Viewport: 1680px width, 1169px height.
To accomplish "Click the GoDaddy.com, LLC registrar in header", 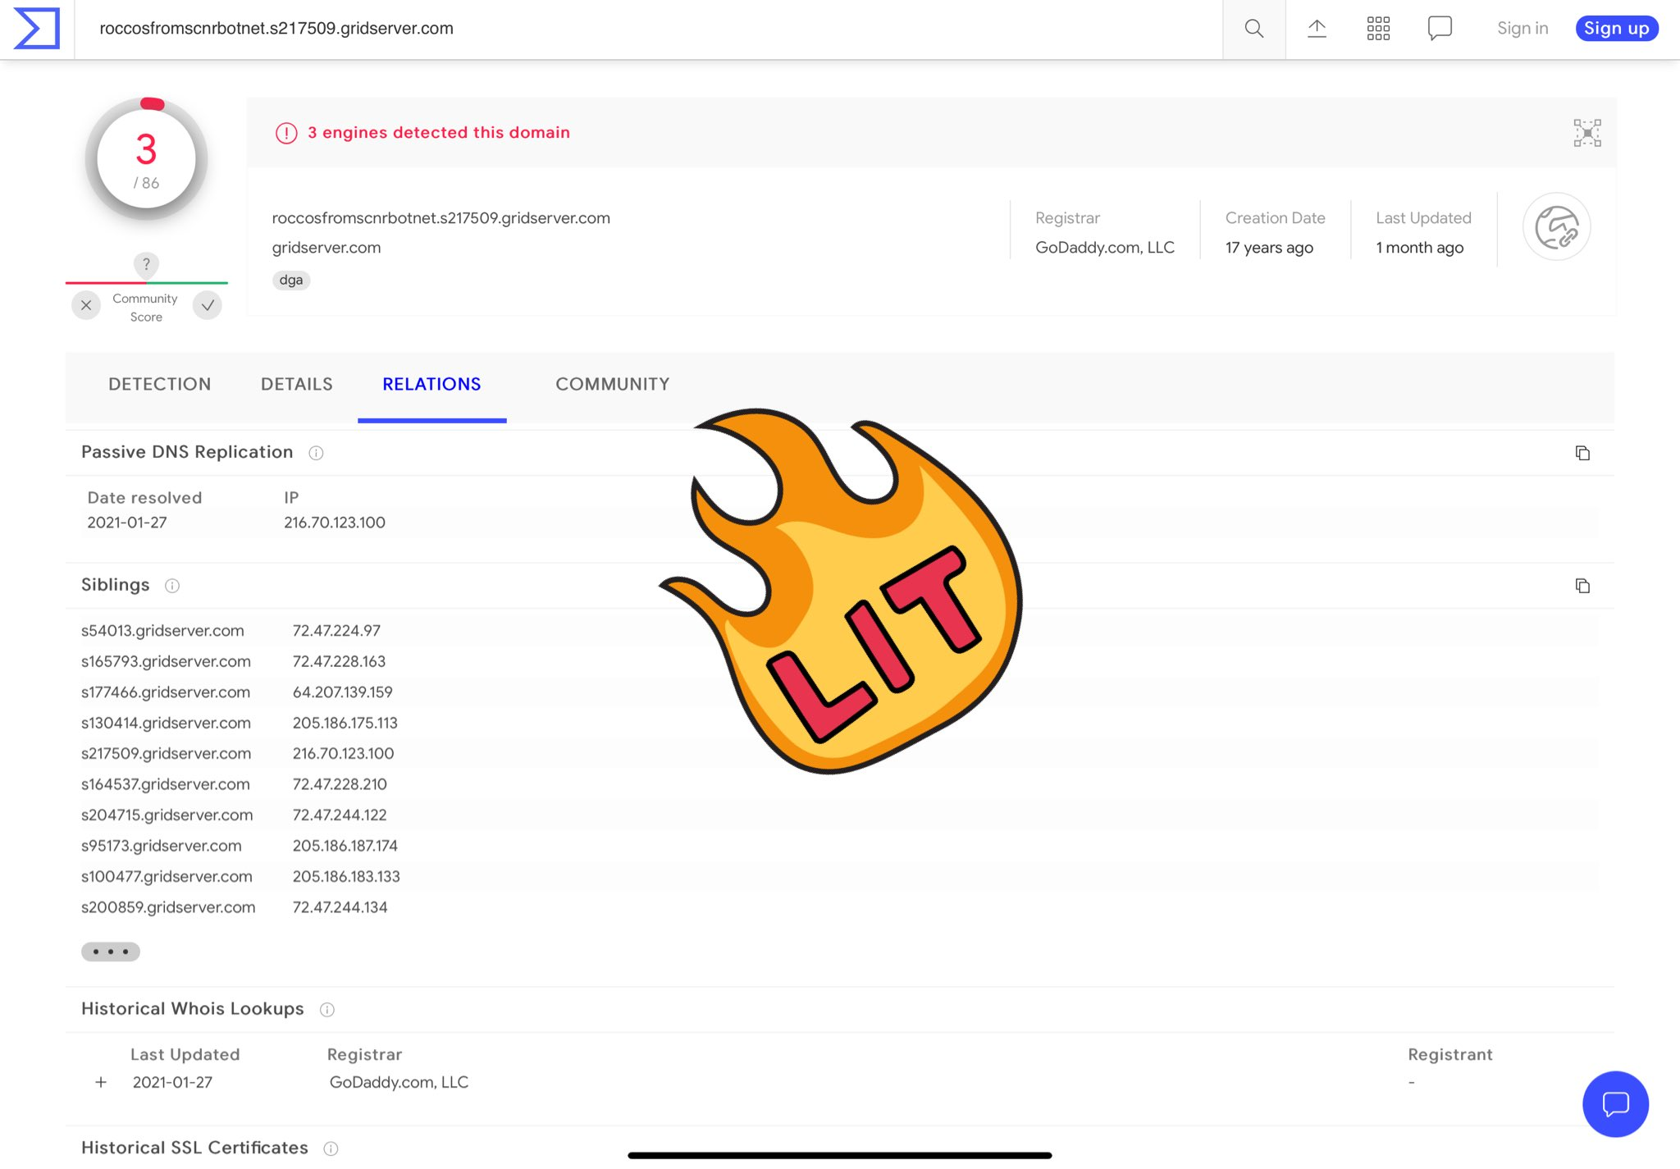I will 1105,248.
